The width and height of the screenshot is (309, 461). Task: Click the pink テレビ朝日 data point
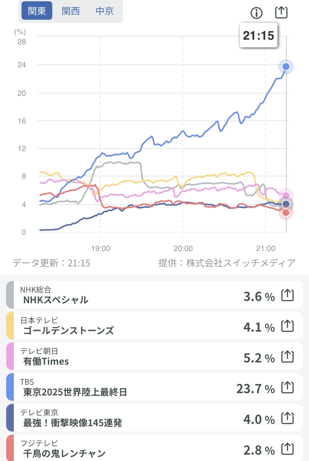click(286, 195)
